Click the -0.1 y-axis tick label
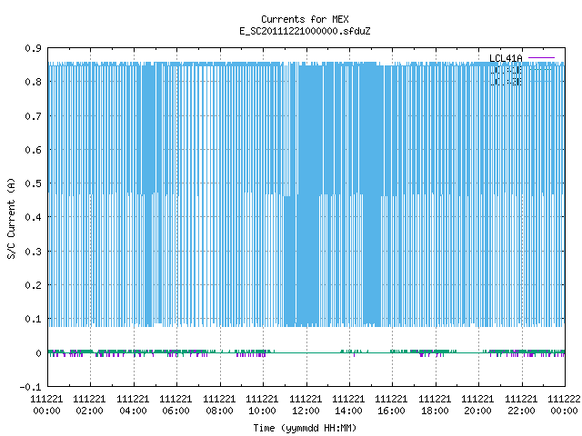The width and height of the screenshot is (582, 436). click(30, 387)
